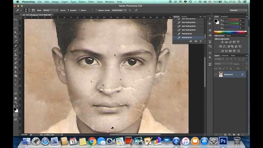Switch to the Swatches tab
This screenshot has width=263, height=148.
point(224,16)
